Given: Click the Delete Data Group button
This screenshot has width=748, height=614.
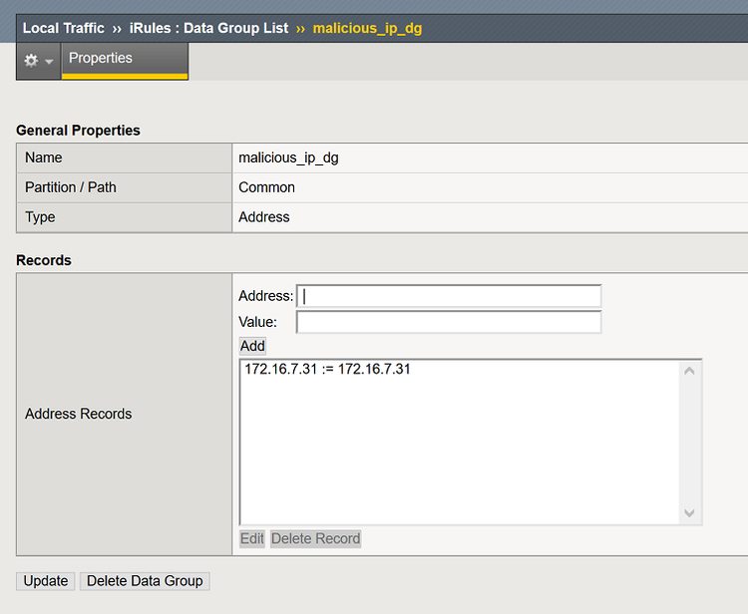Looking at the screenshot, I should point(145,581).
